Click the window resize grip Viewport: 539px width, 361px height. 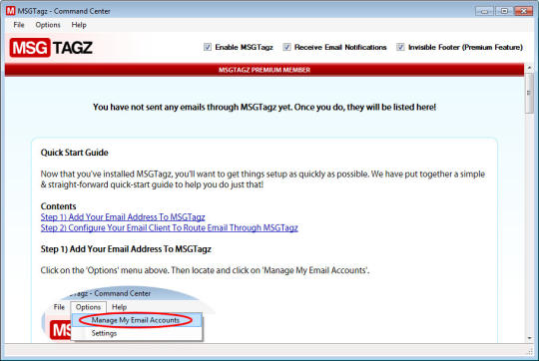pos(530,351)
